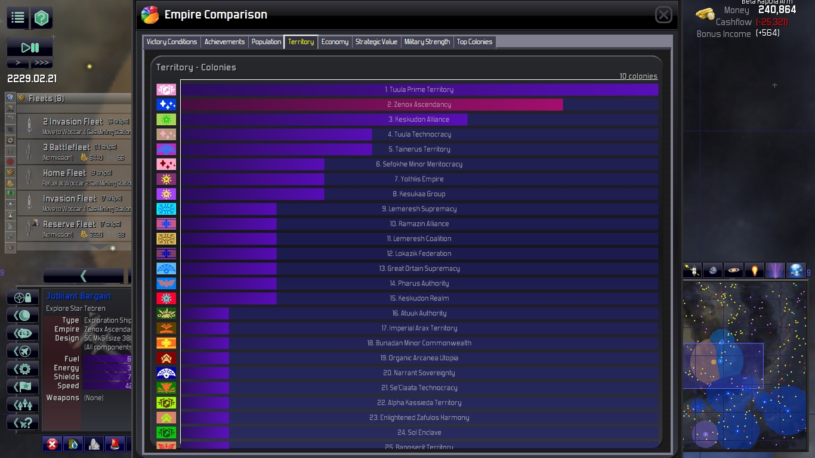Click the Zenox Ascendancy flag icon
Screen dimensions: 815x458
(x=166, y=104)
